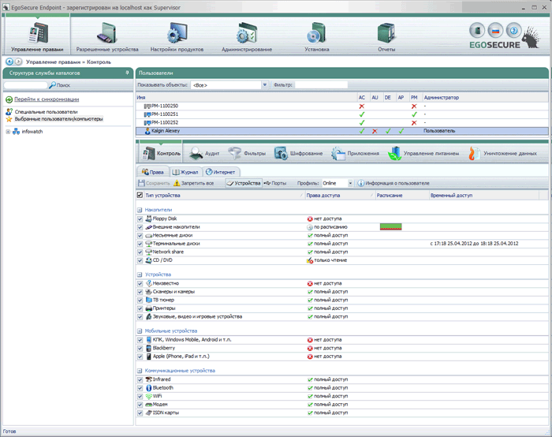Click the Поиск magnifier button
Screen dimensions: 552x437
click(x=59, y=85)
